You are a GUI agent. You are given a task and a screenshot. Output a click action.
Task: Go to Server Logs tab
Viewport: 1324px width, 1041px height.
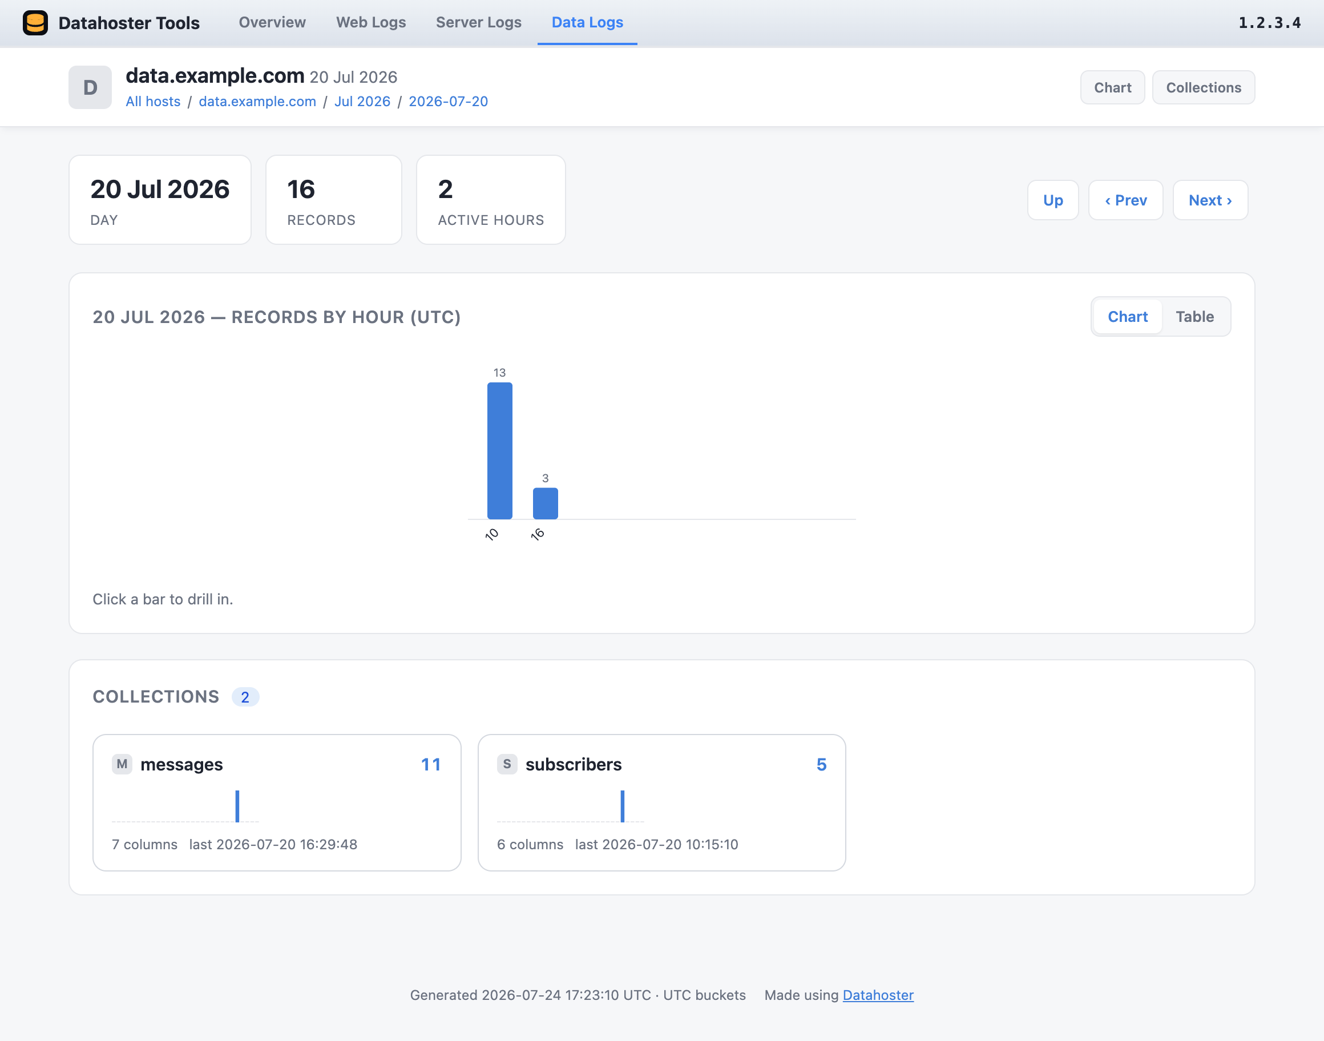click(x=478, y=23)
